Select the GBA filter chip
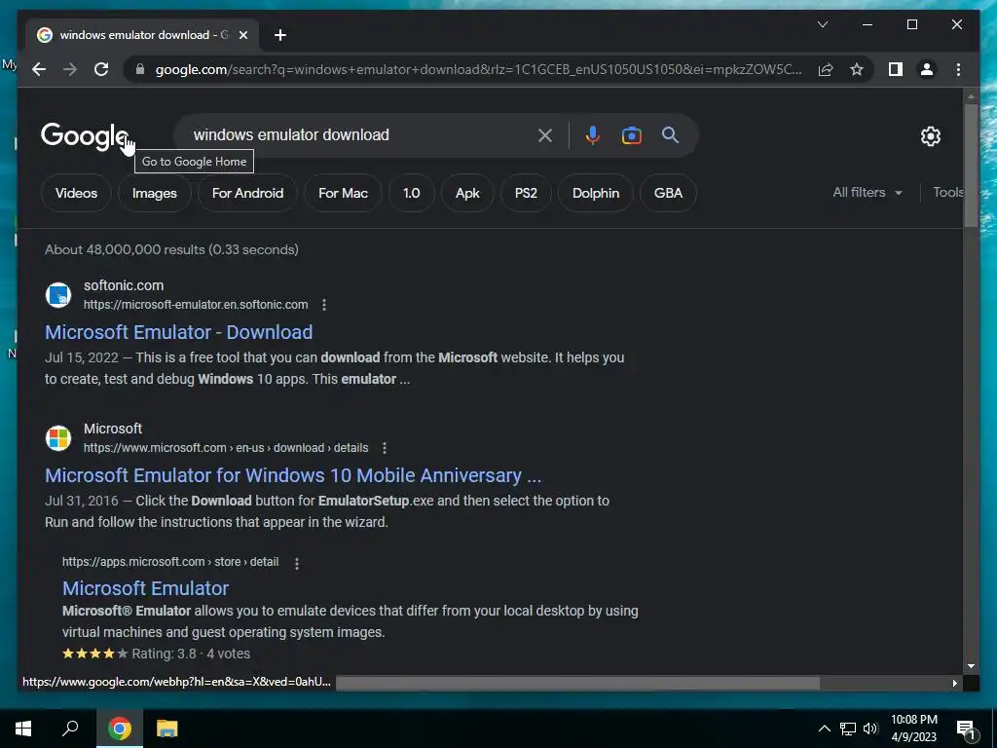 (668, 193)
